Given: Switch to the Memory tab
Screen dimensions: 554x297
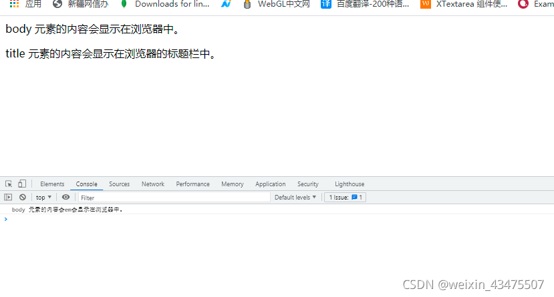Looking at the screenshot, I should [233, 184].
